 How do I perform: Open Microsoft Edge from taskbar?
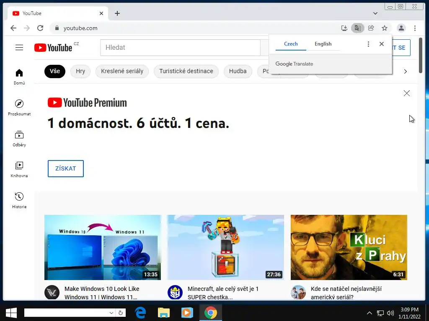140,313
